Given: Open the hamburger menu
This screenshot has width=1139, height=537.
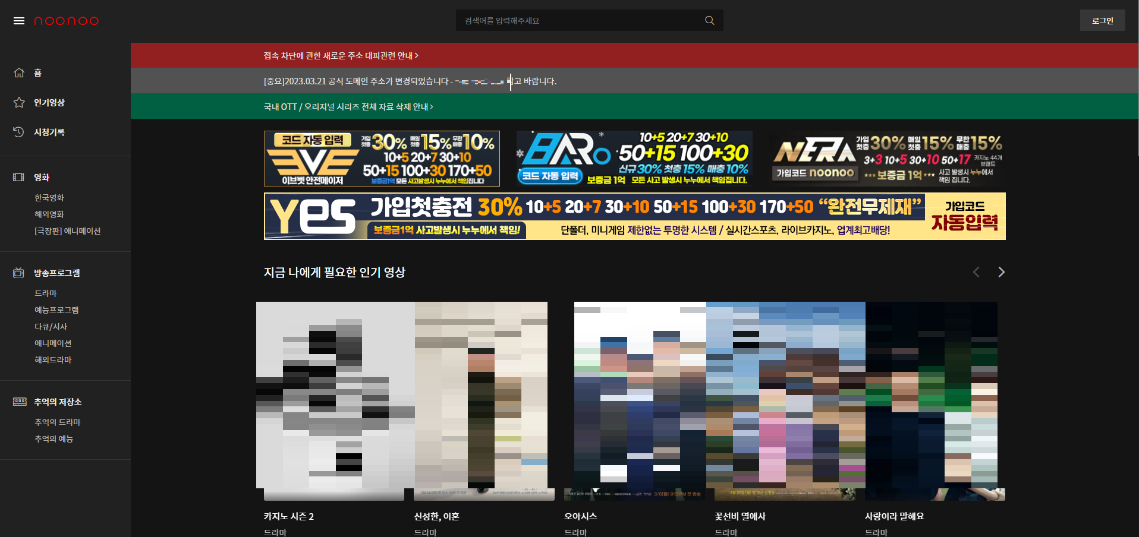Looking at the screenshot, I should (x=18, y=20).
